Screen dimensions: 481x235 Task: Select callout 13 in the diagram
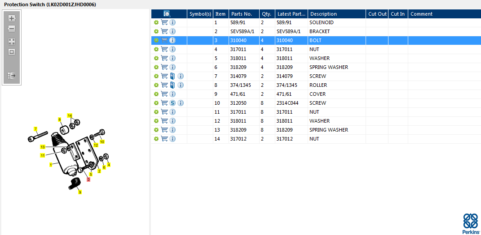(x=43, y=147)
